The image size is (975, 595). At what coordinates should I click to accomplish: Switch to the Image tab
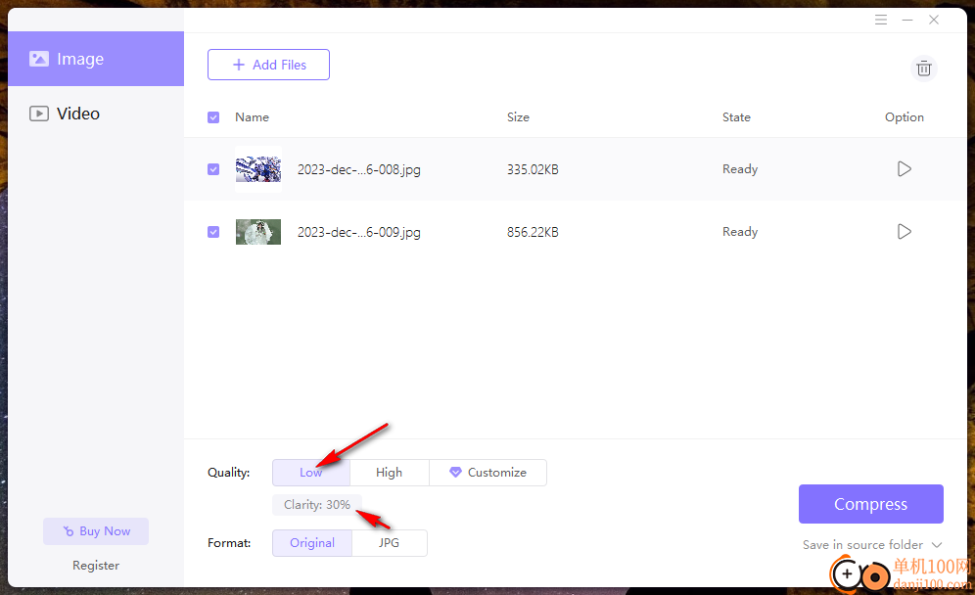click(96, 59)
